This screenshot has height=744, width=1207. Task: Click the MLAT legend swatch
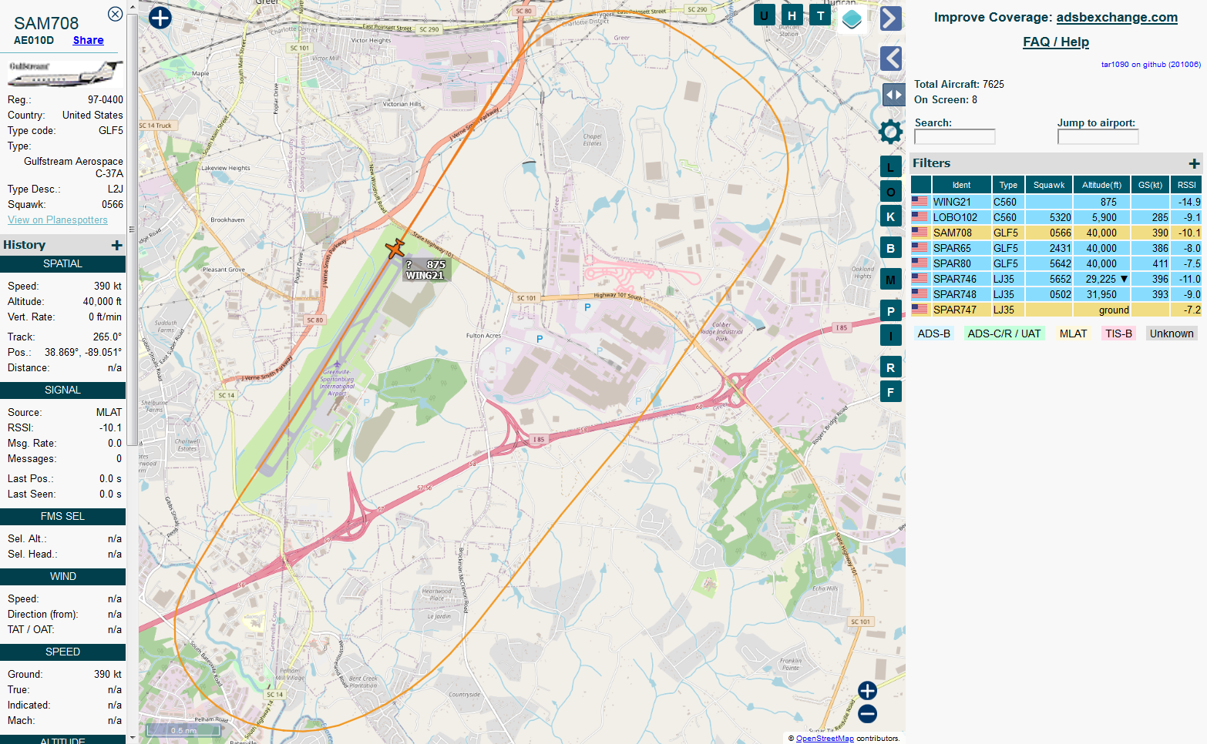click(1073, 333)
